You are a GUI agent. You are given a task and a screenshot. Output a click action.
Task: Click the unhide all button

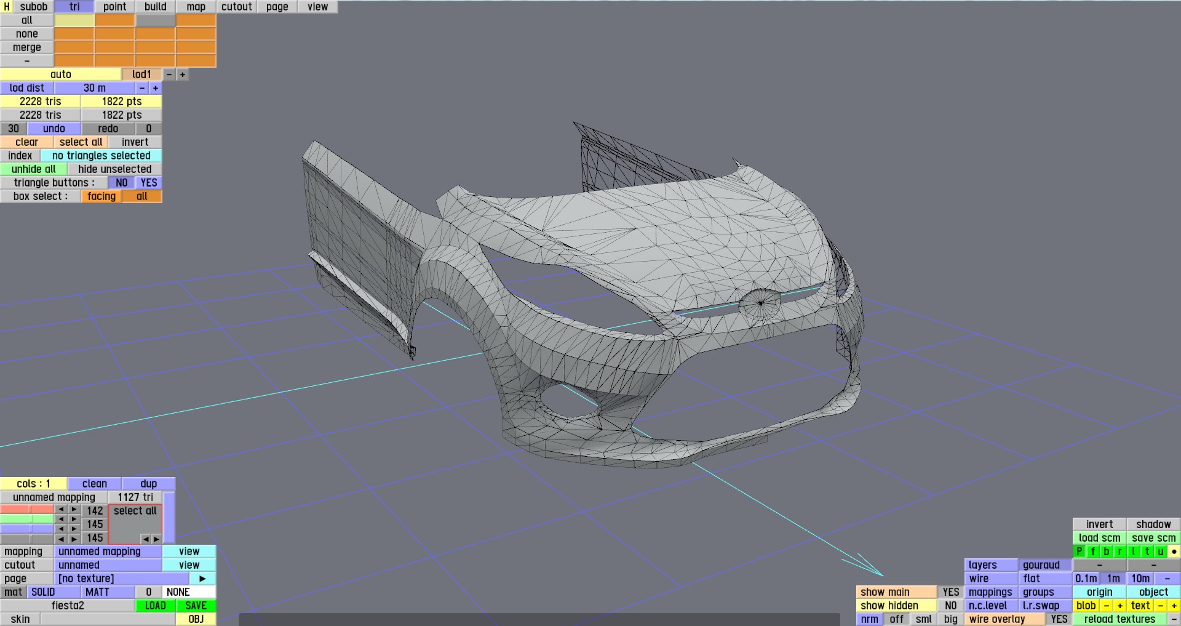coord(33,169)
